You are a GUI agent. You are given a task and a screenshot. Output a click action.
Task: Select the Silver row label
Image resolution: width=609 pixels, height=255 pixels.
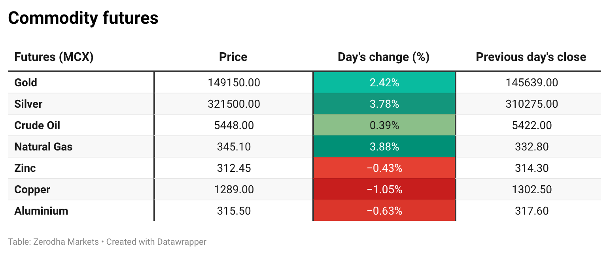28,104
